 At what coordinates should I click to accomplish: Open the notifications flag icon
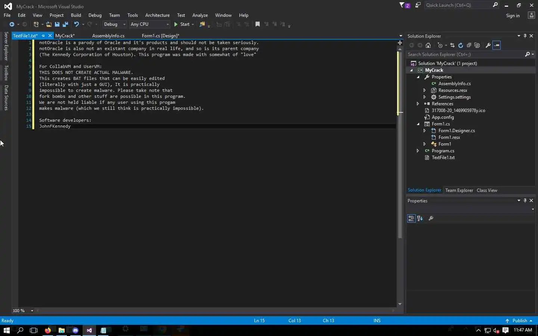coord(402,5)
